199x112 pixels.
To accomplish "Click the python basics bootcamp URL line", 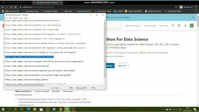I will click(x=32, y=30).
